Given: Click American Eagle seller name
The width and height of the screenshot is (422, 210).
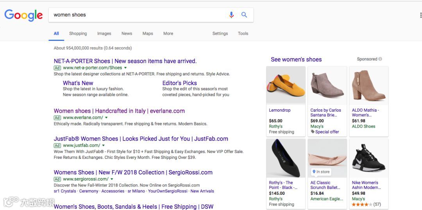Looking at the screenshot, I should [x=327, y=199].
